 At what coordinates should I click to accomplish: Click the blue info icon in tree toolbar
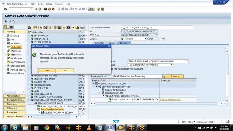68,28
